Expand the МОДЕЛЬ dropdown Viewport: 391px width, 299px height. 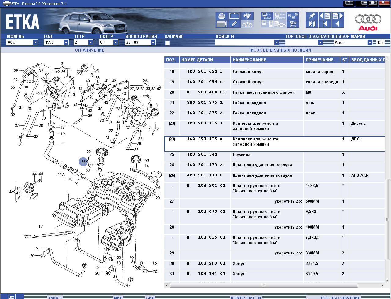pos(35,43)
